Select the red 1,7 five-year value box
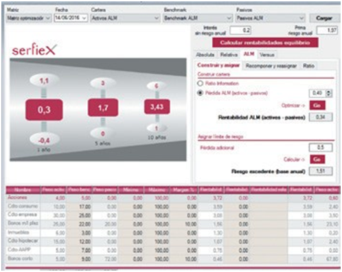 coord(103,107)
